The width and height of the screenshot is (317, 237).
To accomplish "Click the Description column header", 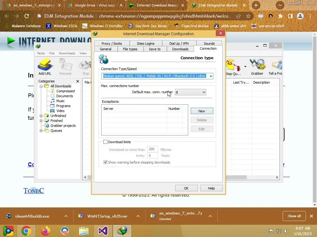I will coord(265,82).
